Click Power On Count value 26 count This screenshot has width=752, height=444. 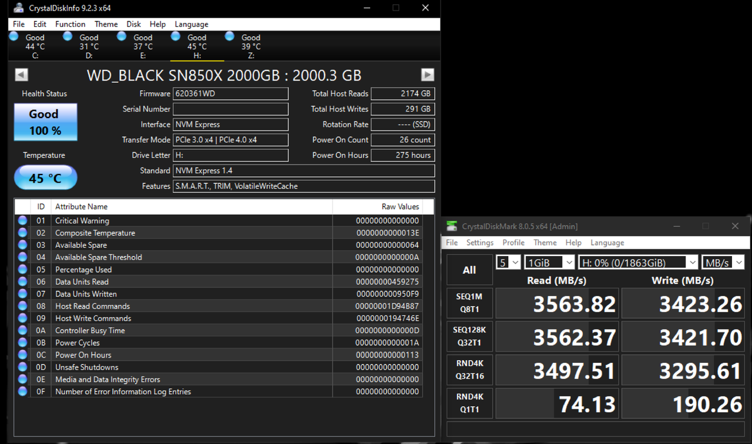point(403,140)
